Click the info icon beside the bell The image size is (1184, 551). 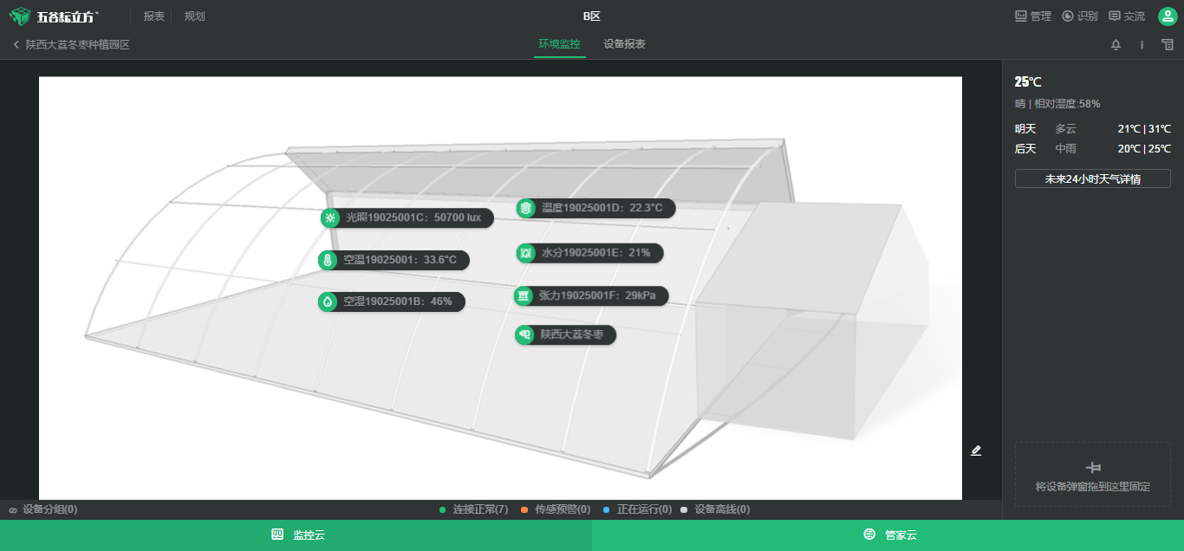tap(1142, 45)
